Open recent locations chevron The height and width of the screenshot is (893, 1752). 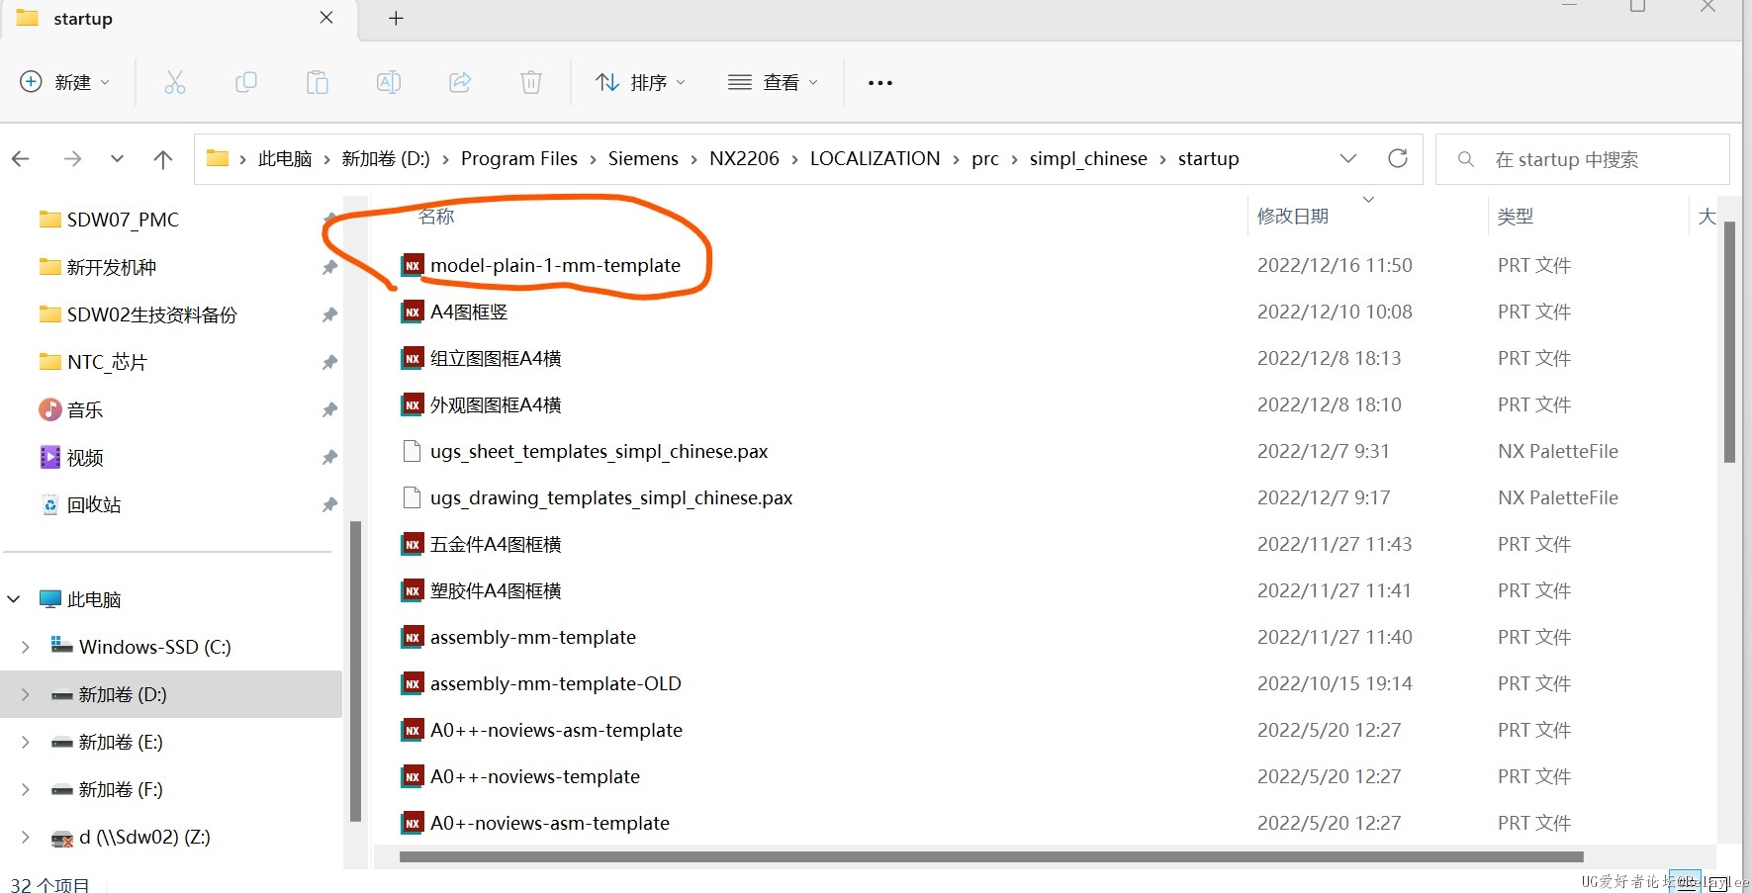tap(118, 158)
